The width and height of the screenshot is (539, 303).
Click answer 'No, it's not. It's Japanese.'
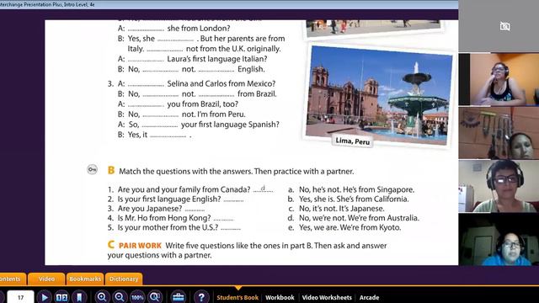tap(342, 209)
